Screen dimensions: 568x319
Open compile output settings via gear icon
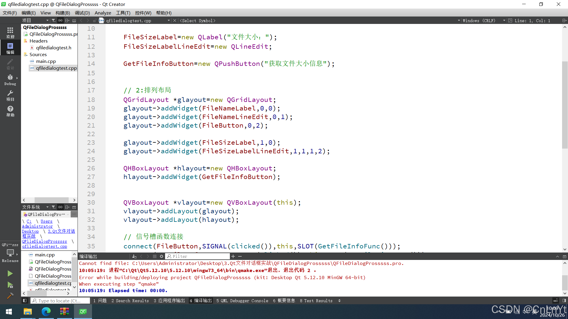point(162,256)
